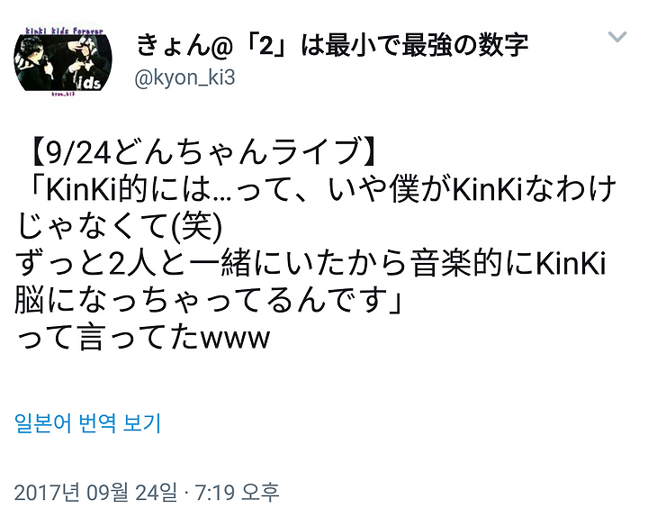Click the line ずっと2人と一緒にいたから
The height and width of the screenshot is (517, 648).
click(310, 264)
